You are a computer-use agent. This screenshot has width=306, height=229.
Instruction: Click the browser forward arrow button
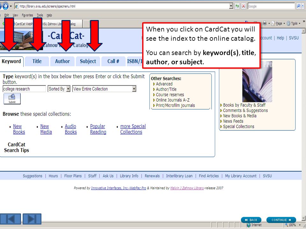point(5,6)
